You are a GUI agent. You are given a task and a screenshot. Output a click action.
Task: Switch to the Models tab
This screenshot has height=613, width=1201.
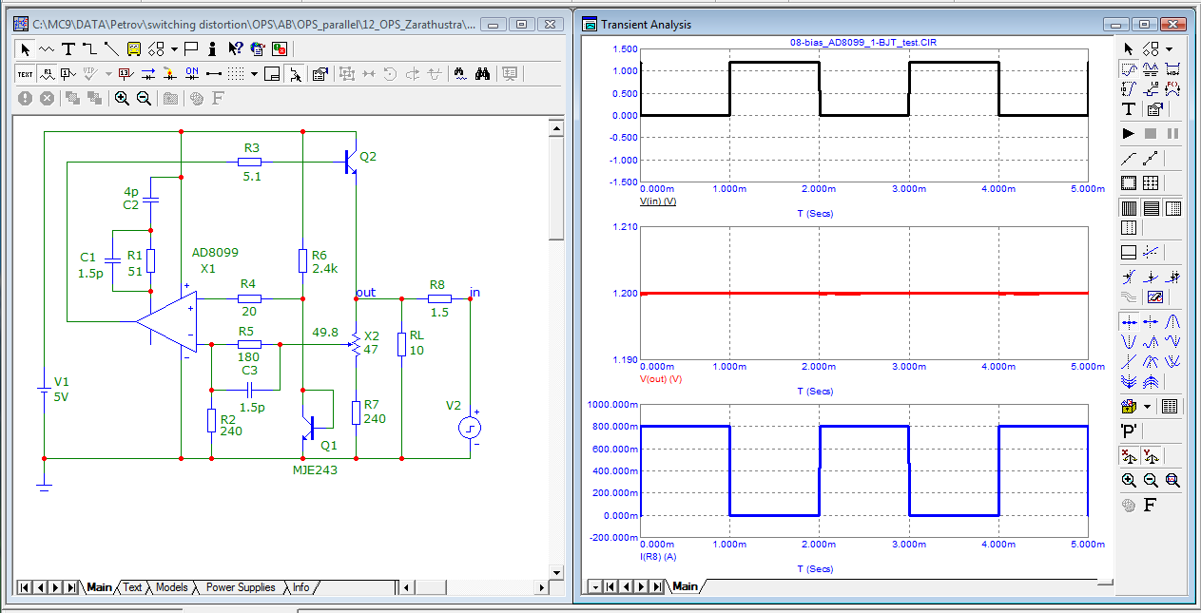coord(171,587)
